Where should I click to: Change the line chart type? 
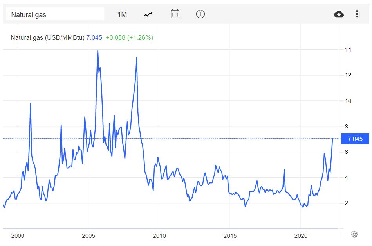tap(148, 14)
